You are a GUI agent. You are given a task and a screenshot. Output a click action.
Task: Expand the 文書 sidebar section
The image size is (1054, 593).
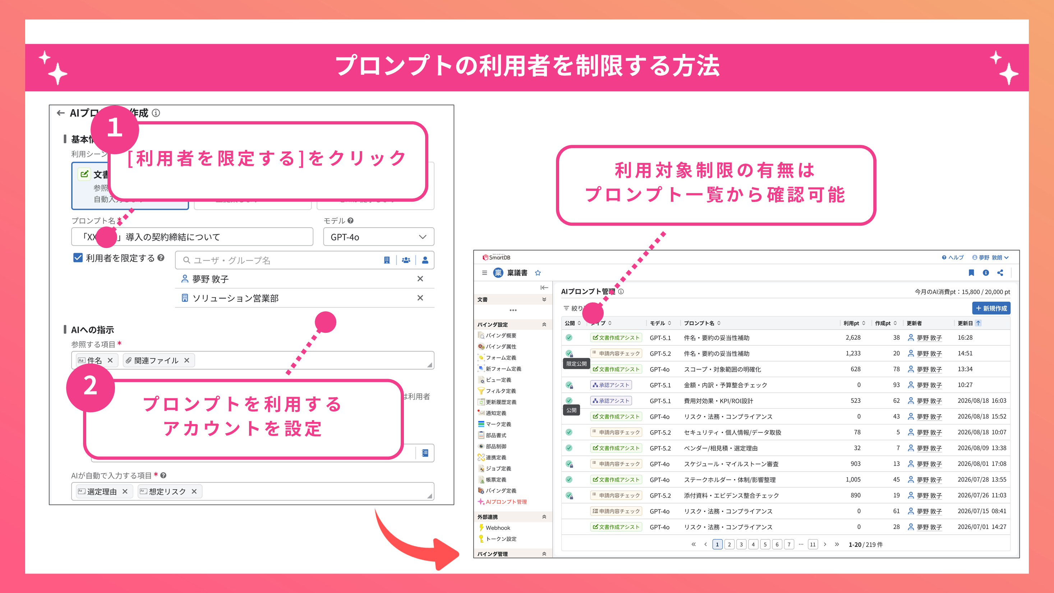tap(544, 300)
